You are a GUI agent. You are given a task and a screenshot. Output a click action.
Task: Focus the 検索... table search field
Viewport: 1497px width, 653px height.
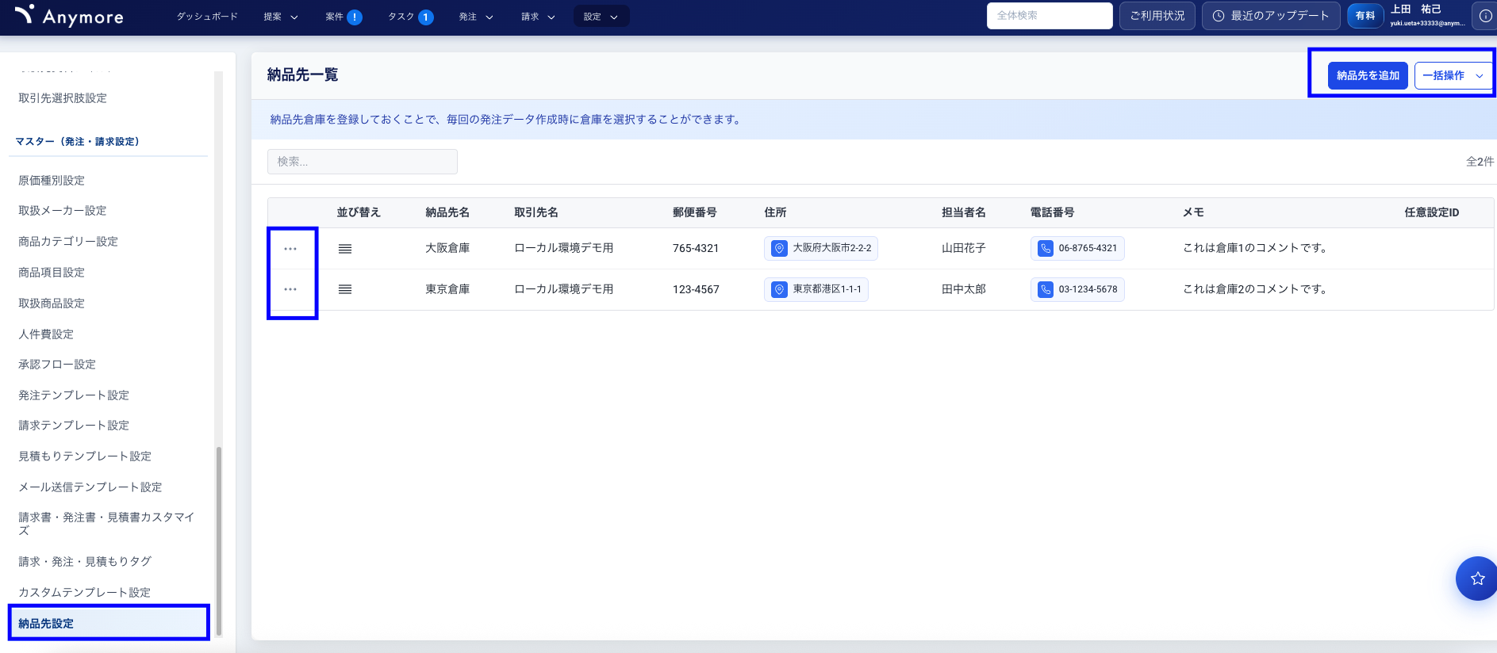363,162
